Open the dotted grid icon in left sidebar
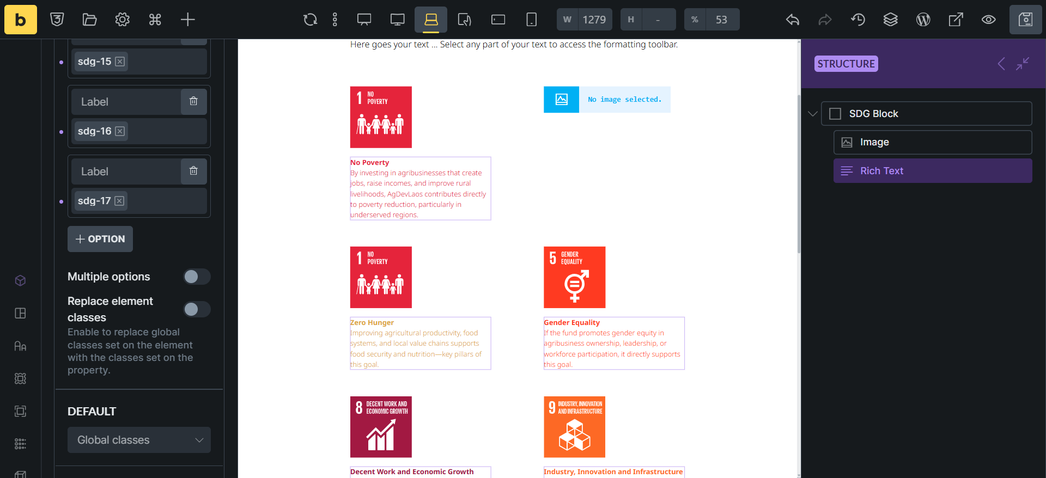Viewport: 1046px width, 478px height. (20, 444)
